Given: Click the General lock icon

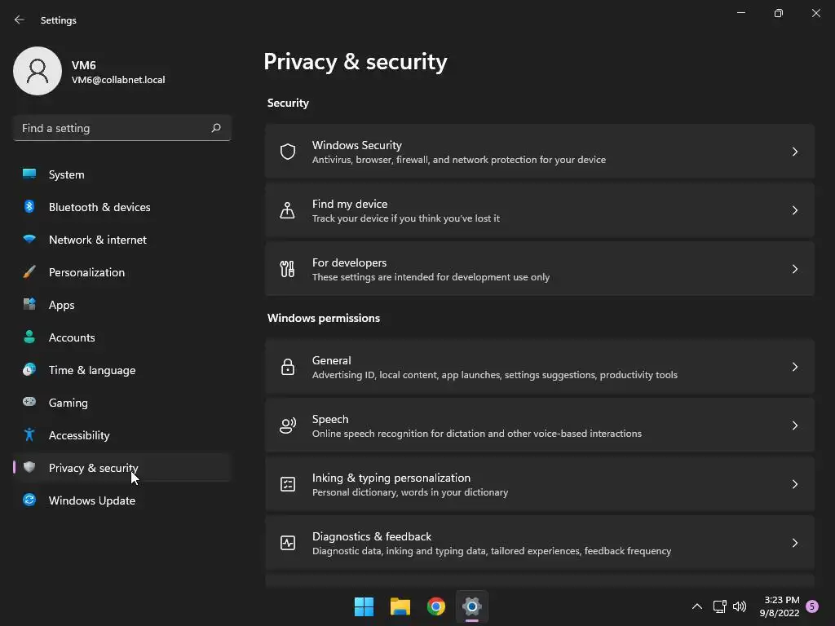Looking at the screenshot, I should coord(288,367).
